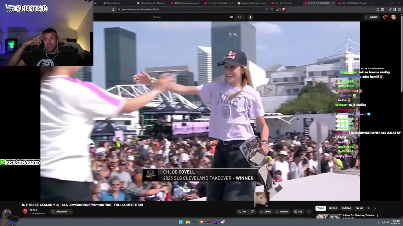The height and width of the screenshot is (226, 403).
Task: Close the IS THIS HER SEASON tab
Action: point(333,3)
